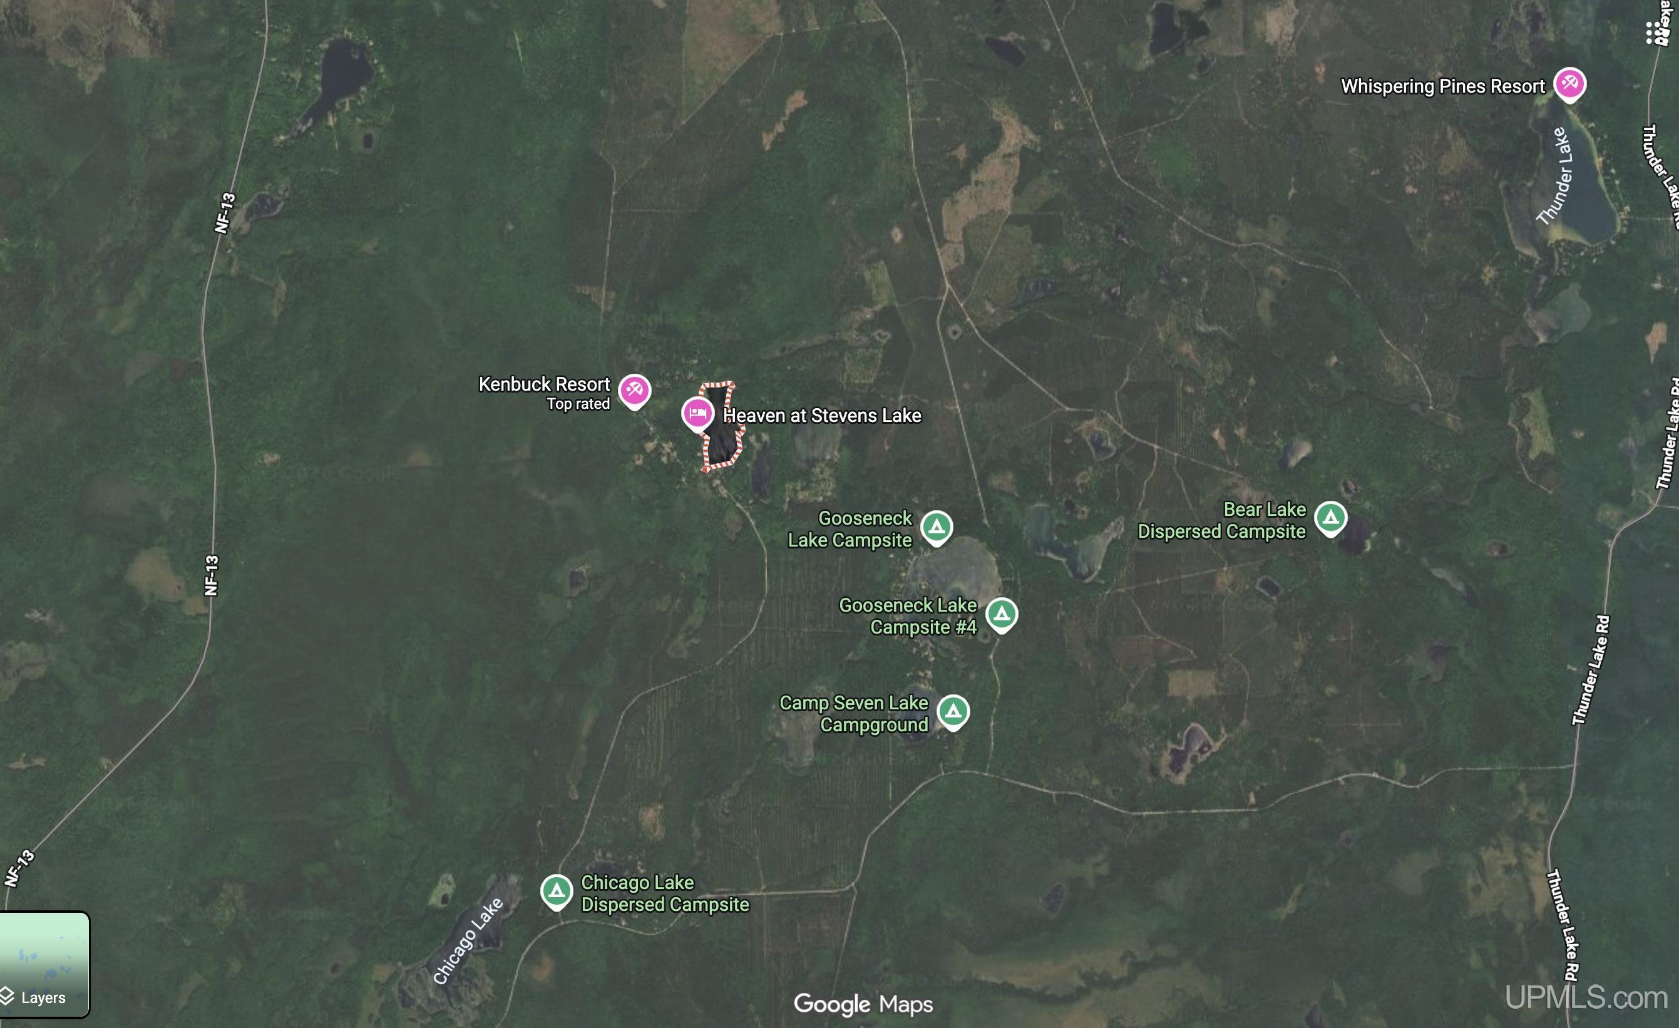Click the Whispering Pines Resort text label
The height and width of the screenshot is (1028, 1679).
point(1442,86)
